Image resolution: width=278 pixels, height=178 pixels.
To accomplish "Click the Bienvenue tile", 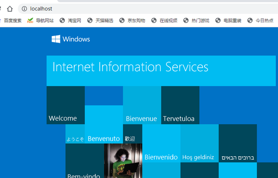I will click(x=142, y=105).
